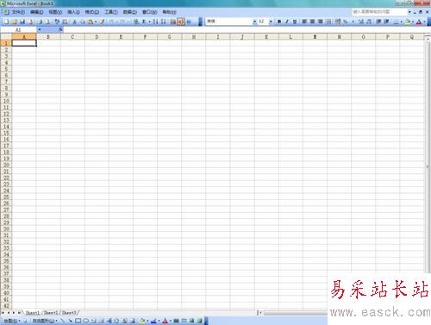This screenshot has height=325, width=431.
Task: Apply Fill Color bucket in formatting toolbar
Action: point(408,22)
